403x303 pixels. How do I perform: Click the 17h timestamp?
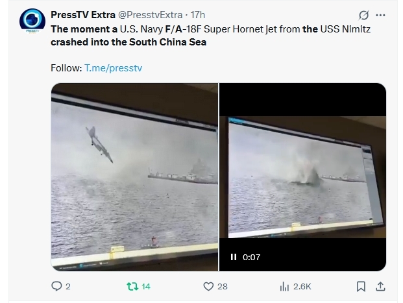[198, 15]
